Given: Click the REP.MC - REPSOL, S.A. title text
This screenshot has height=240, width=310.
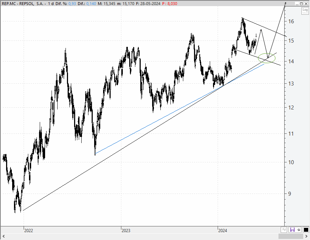Looking at the screenshot, I should click(x=23, y=4).
